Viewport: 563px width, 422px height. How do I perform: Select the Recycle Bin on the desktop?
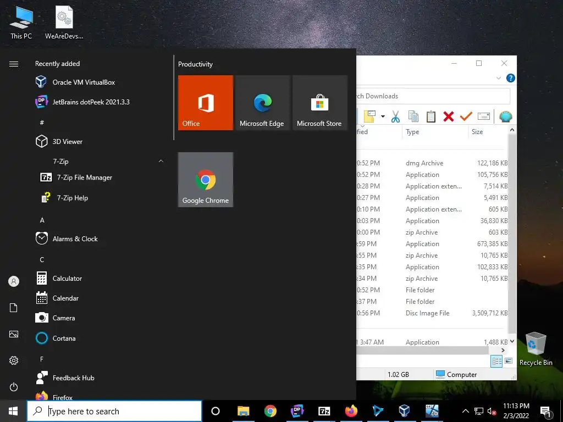[x=536, y=349]
